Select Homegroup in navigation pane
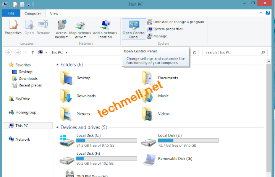 (23, 112)
